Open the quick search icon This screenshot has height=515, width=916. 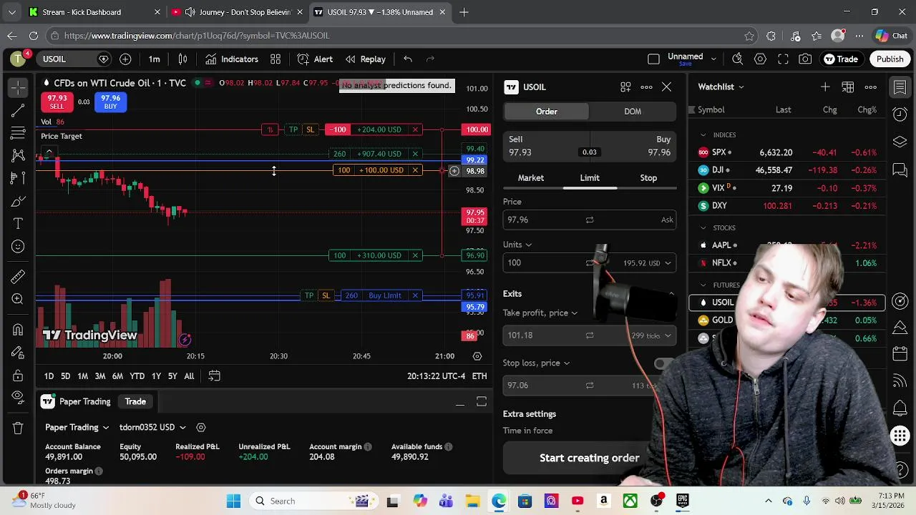click(738, 59)
